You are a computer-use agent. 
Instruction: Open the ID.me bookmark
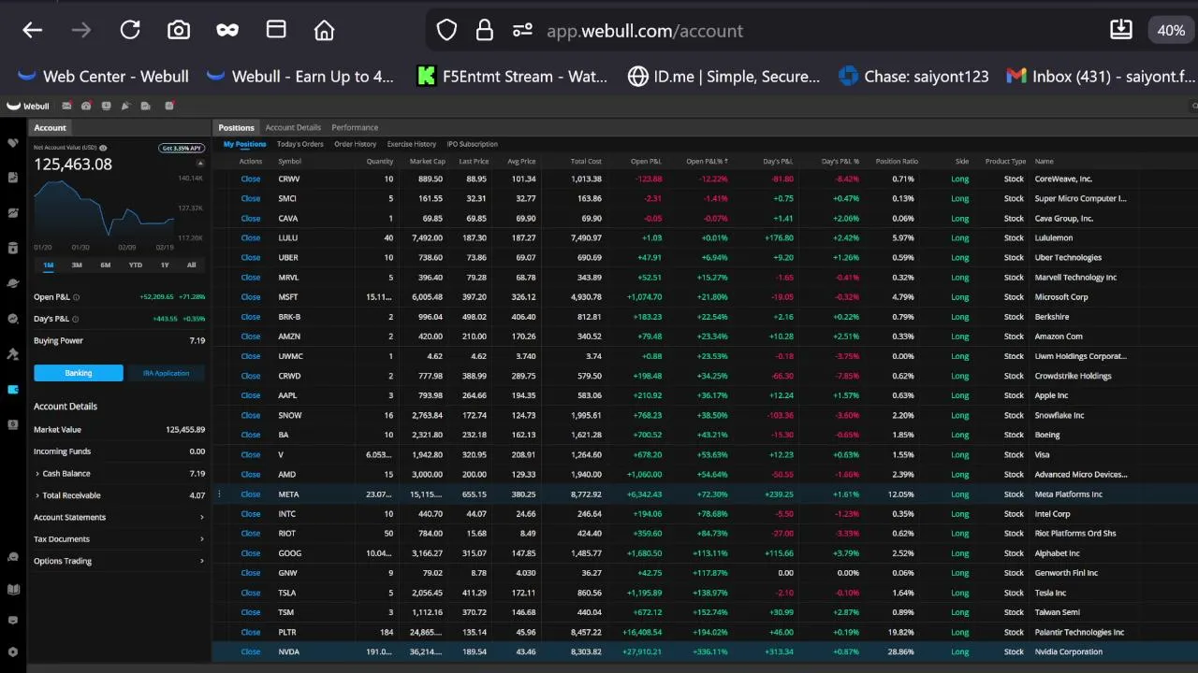click(x=723, y=77)
